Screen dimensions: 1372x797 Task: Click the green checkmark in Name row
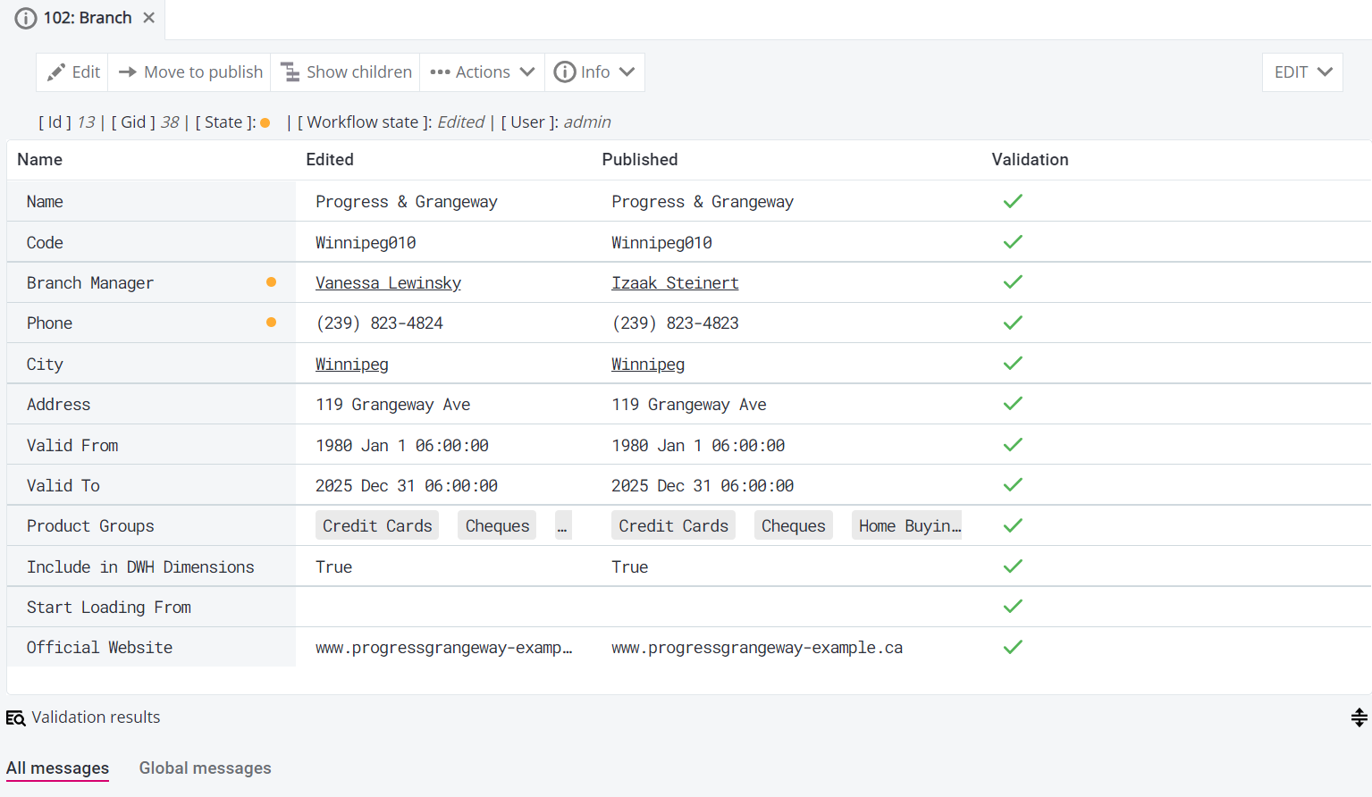[x=1012, y=202]
